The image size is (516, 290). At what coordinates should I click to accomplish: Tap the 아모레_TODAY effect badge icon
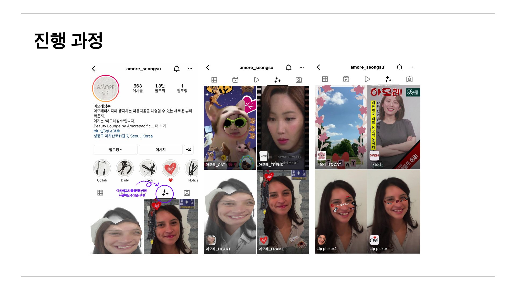[321, 156]
